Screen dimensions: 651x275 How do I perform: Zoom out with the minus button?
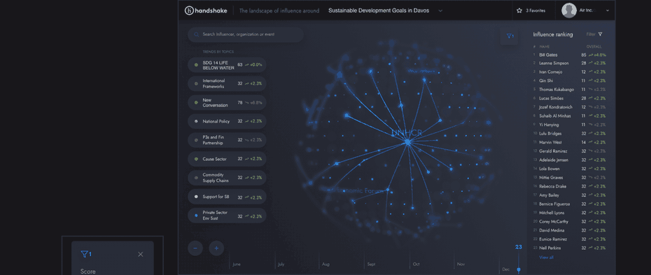point(195,248)
